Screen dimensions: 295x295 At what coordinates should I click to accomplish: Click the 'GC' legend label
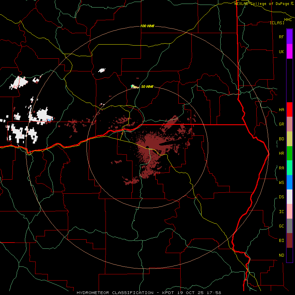(281, 226)
